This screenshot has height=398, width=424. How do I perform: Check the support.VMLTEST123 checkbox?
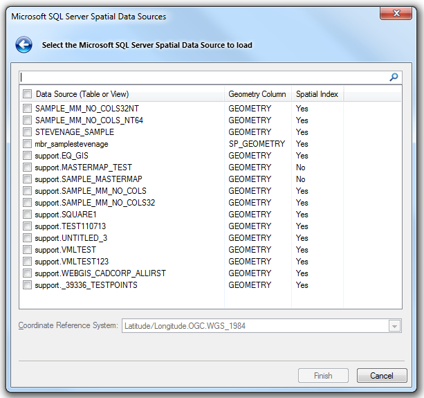(x=27, y=262)
